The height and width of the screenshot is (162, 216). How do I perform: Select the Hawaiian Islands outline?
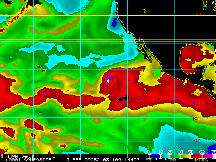pos(39,68)
